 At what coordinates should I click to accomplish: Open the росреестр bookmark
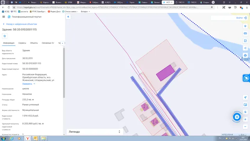point(23,11)
